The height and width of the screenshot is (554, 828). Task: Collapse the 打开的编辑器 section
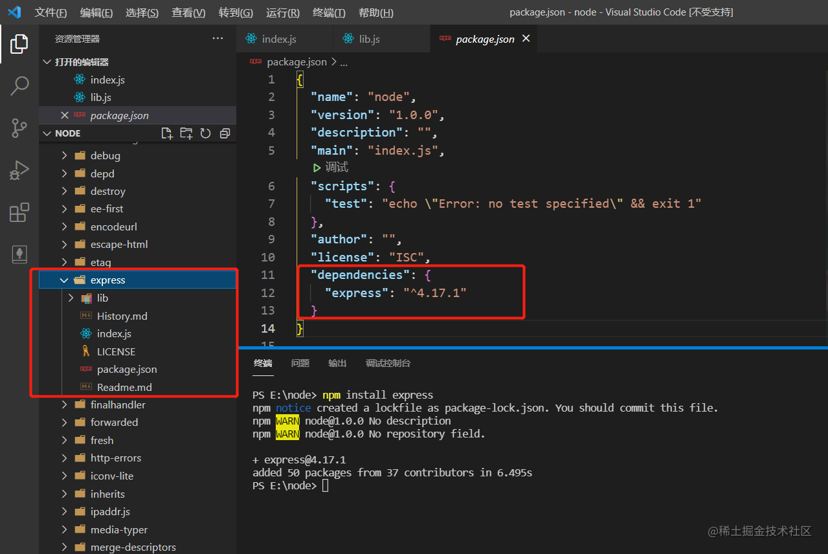137,62
